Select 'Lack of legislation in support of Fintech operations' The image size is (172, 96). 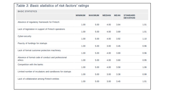pyautogui.click(x=41, y=29)
